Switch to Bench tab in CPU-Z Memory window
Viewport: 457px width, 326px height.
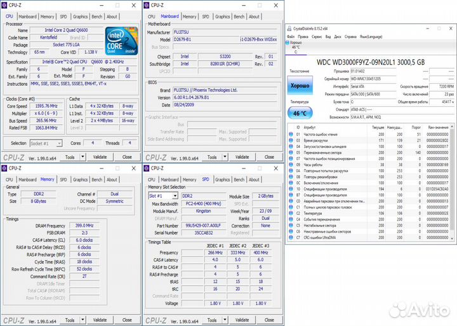(x=96, y=179)
